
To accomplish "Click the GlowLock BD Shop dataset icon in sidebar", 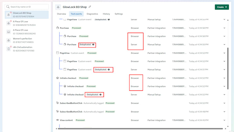I will [x=9, y=15].
